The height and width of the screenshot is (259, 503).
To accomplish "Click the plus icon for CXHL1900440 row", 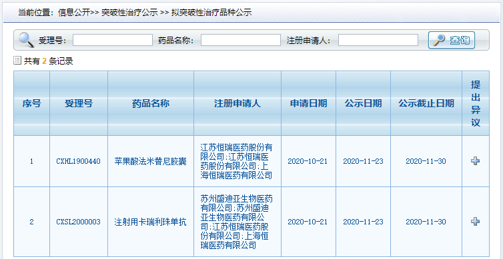I will (475, 161).
